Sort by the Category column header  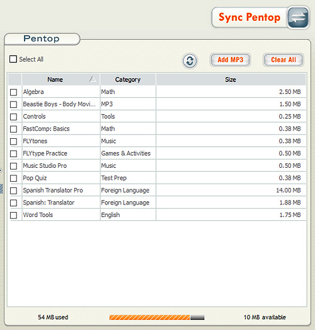pyautogui.click(x=128, y=80)
